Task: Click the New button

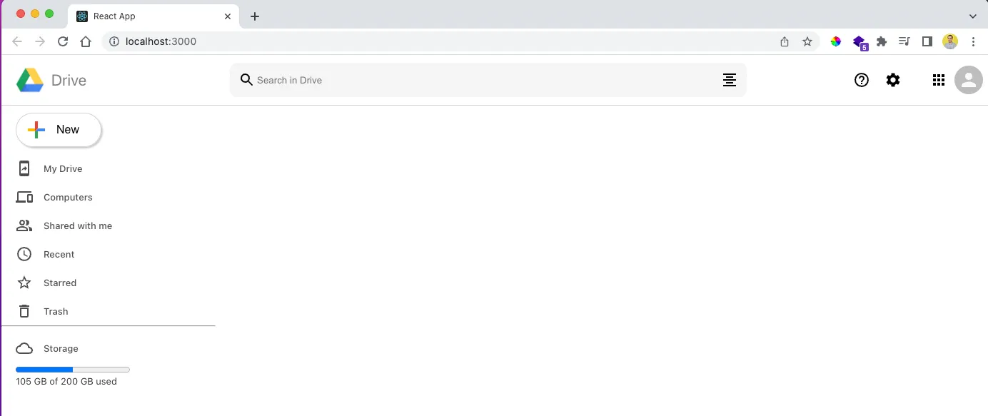Action: 59,129
